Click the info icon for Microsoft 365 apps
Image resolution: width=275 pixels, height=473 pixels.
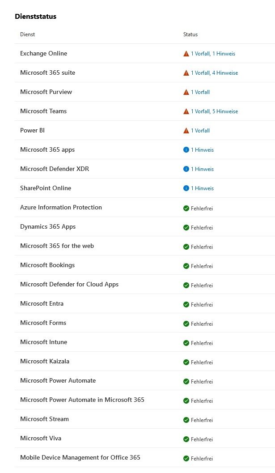[186, 150]
